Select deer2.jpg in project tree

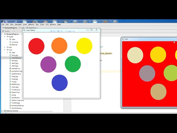(x=15, y=66)
